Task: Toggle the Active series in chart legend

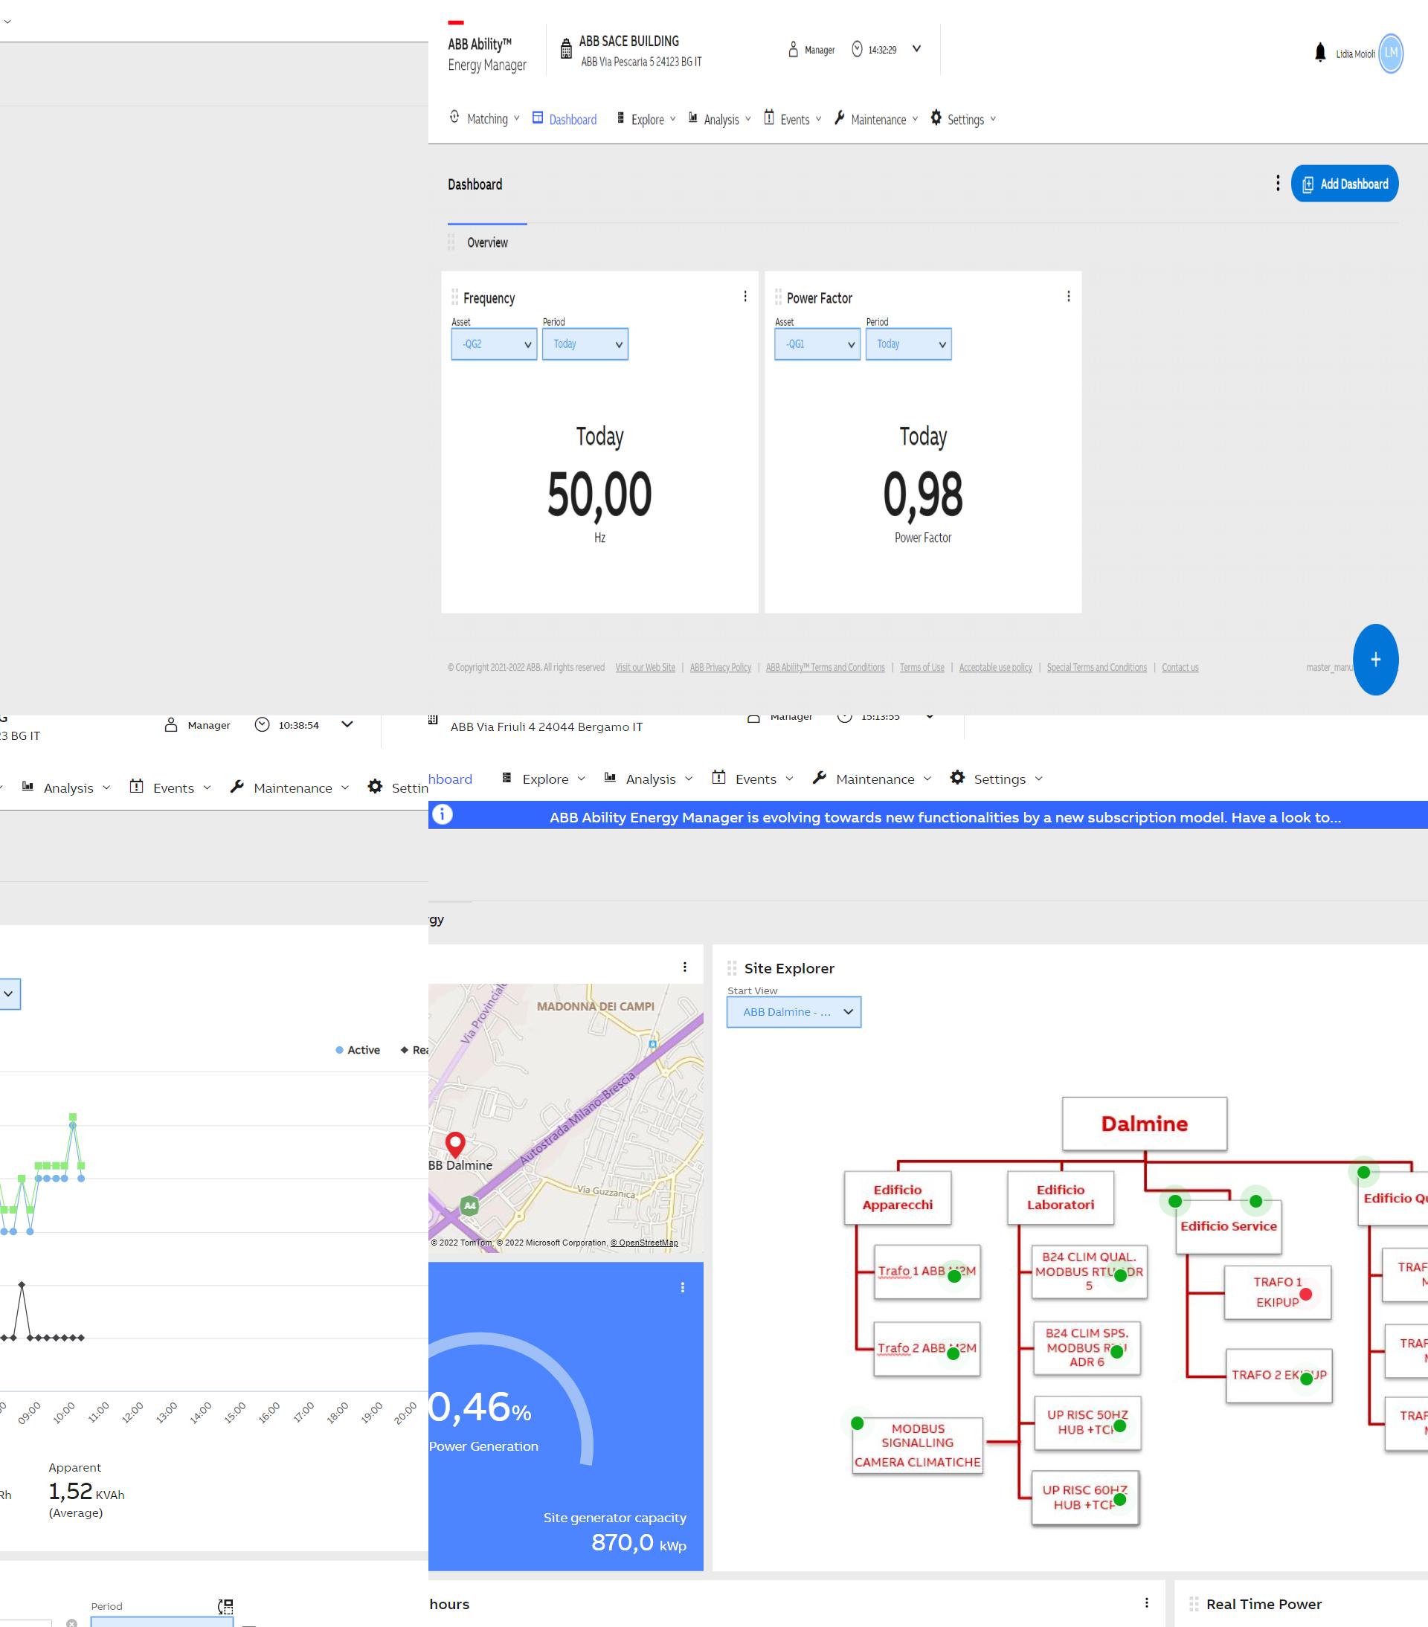Action: [x=358, y=1050]
